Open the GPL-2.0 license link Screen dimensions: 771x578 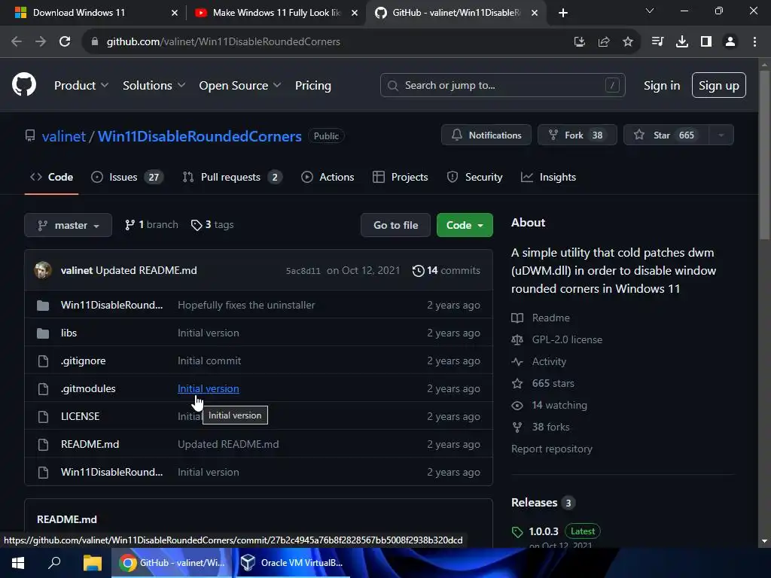click(556, 339)
